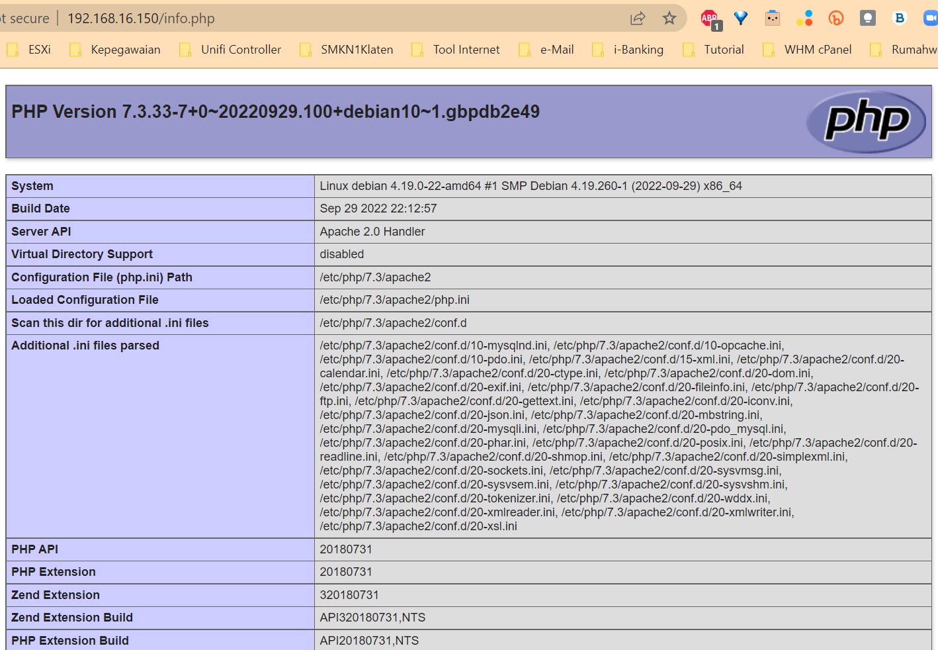Viewport: 938px width, 650px height.
Task: Open the Tool Internet bookmark folder
Action: [456, 50]
